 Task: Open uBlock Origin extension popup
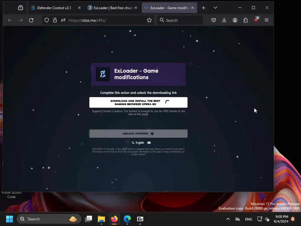pyautogui.click(x=256, y=20)
